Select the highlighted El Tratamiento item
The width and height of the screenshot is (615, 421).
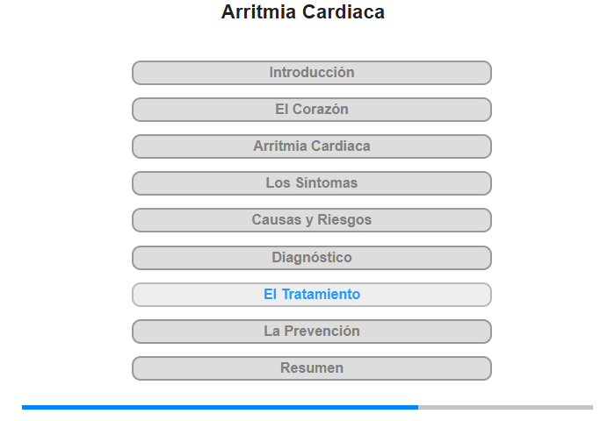point(312,295)
